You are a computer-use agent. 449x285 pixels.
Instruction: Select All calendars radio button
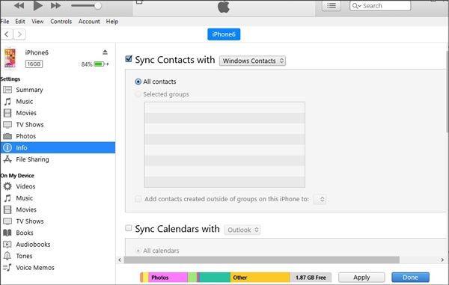[x=138, y=251]
